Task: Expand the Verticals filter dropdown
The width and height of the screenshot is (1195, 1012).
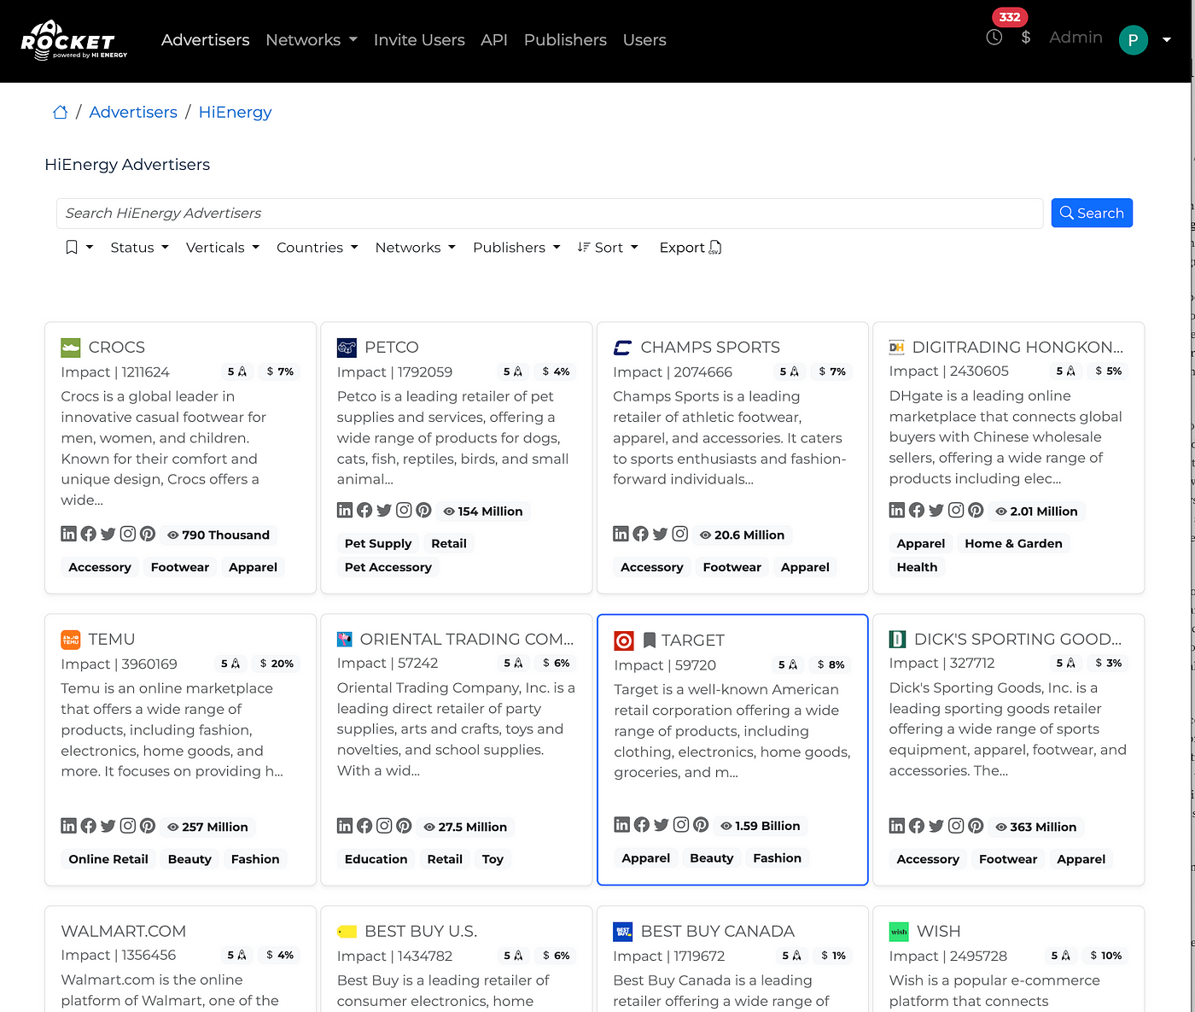Action: tap(223, 247)
